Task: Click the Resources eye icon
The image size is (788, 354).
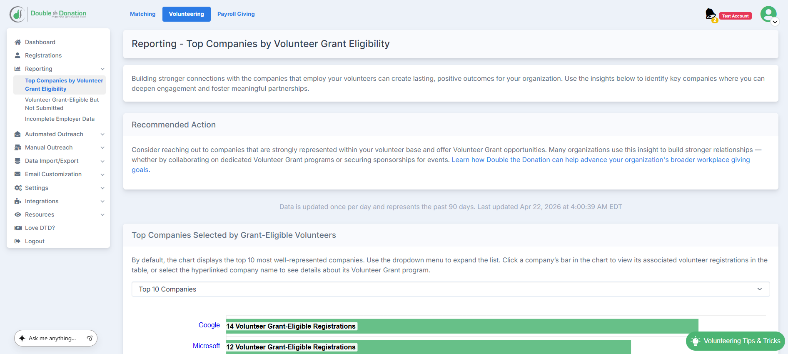Action: pyautogui.click(x=17, y=214)
